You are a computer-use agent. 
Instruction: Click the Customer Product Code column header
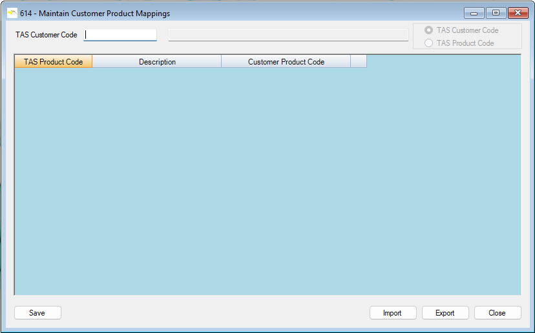(x=286, y=62)
